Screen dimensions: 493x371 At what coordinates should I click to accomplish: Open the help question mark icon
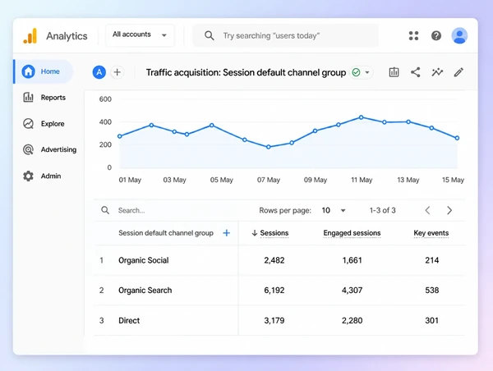click(436, 35)
